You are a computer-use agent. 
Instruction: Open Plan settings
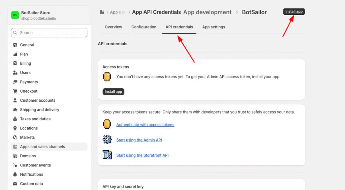49,54
